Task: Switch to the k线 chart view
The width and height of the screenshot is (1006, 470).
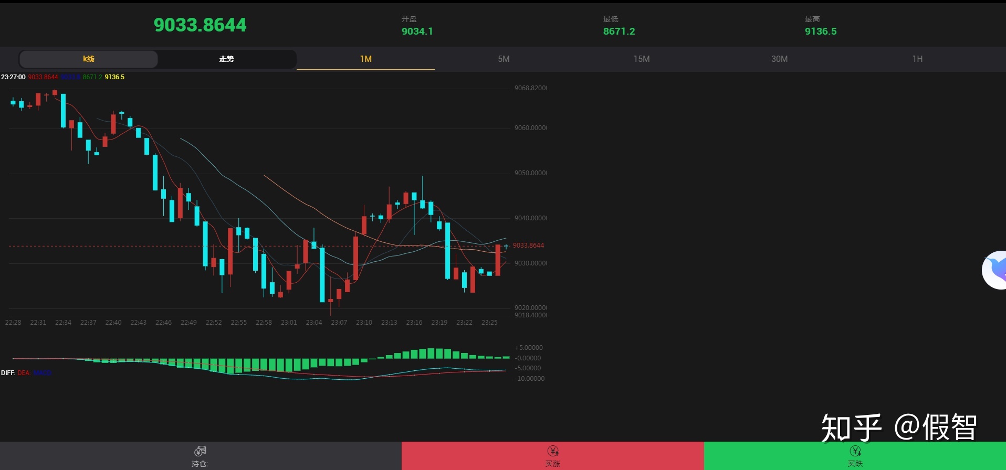Action: click(89, 59)
